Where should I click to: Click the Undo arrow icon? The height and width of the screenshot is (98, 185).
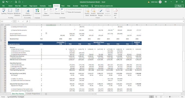coord(7,2)
